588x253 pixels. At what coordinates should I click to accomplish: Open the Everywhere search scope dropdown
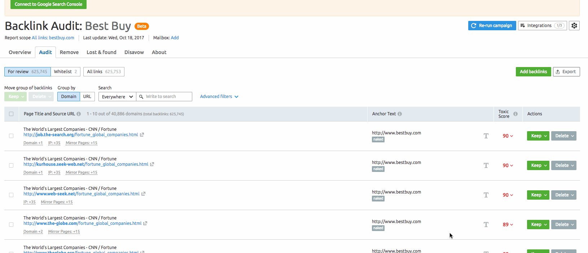[x=117, y=97]
